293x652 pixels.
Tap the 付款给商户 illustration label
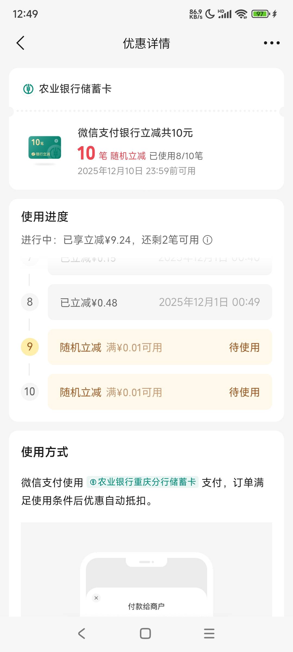(146, 606)
